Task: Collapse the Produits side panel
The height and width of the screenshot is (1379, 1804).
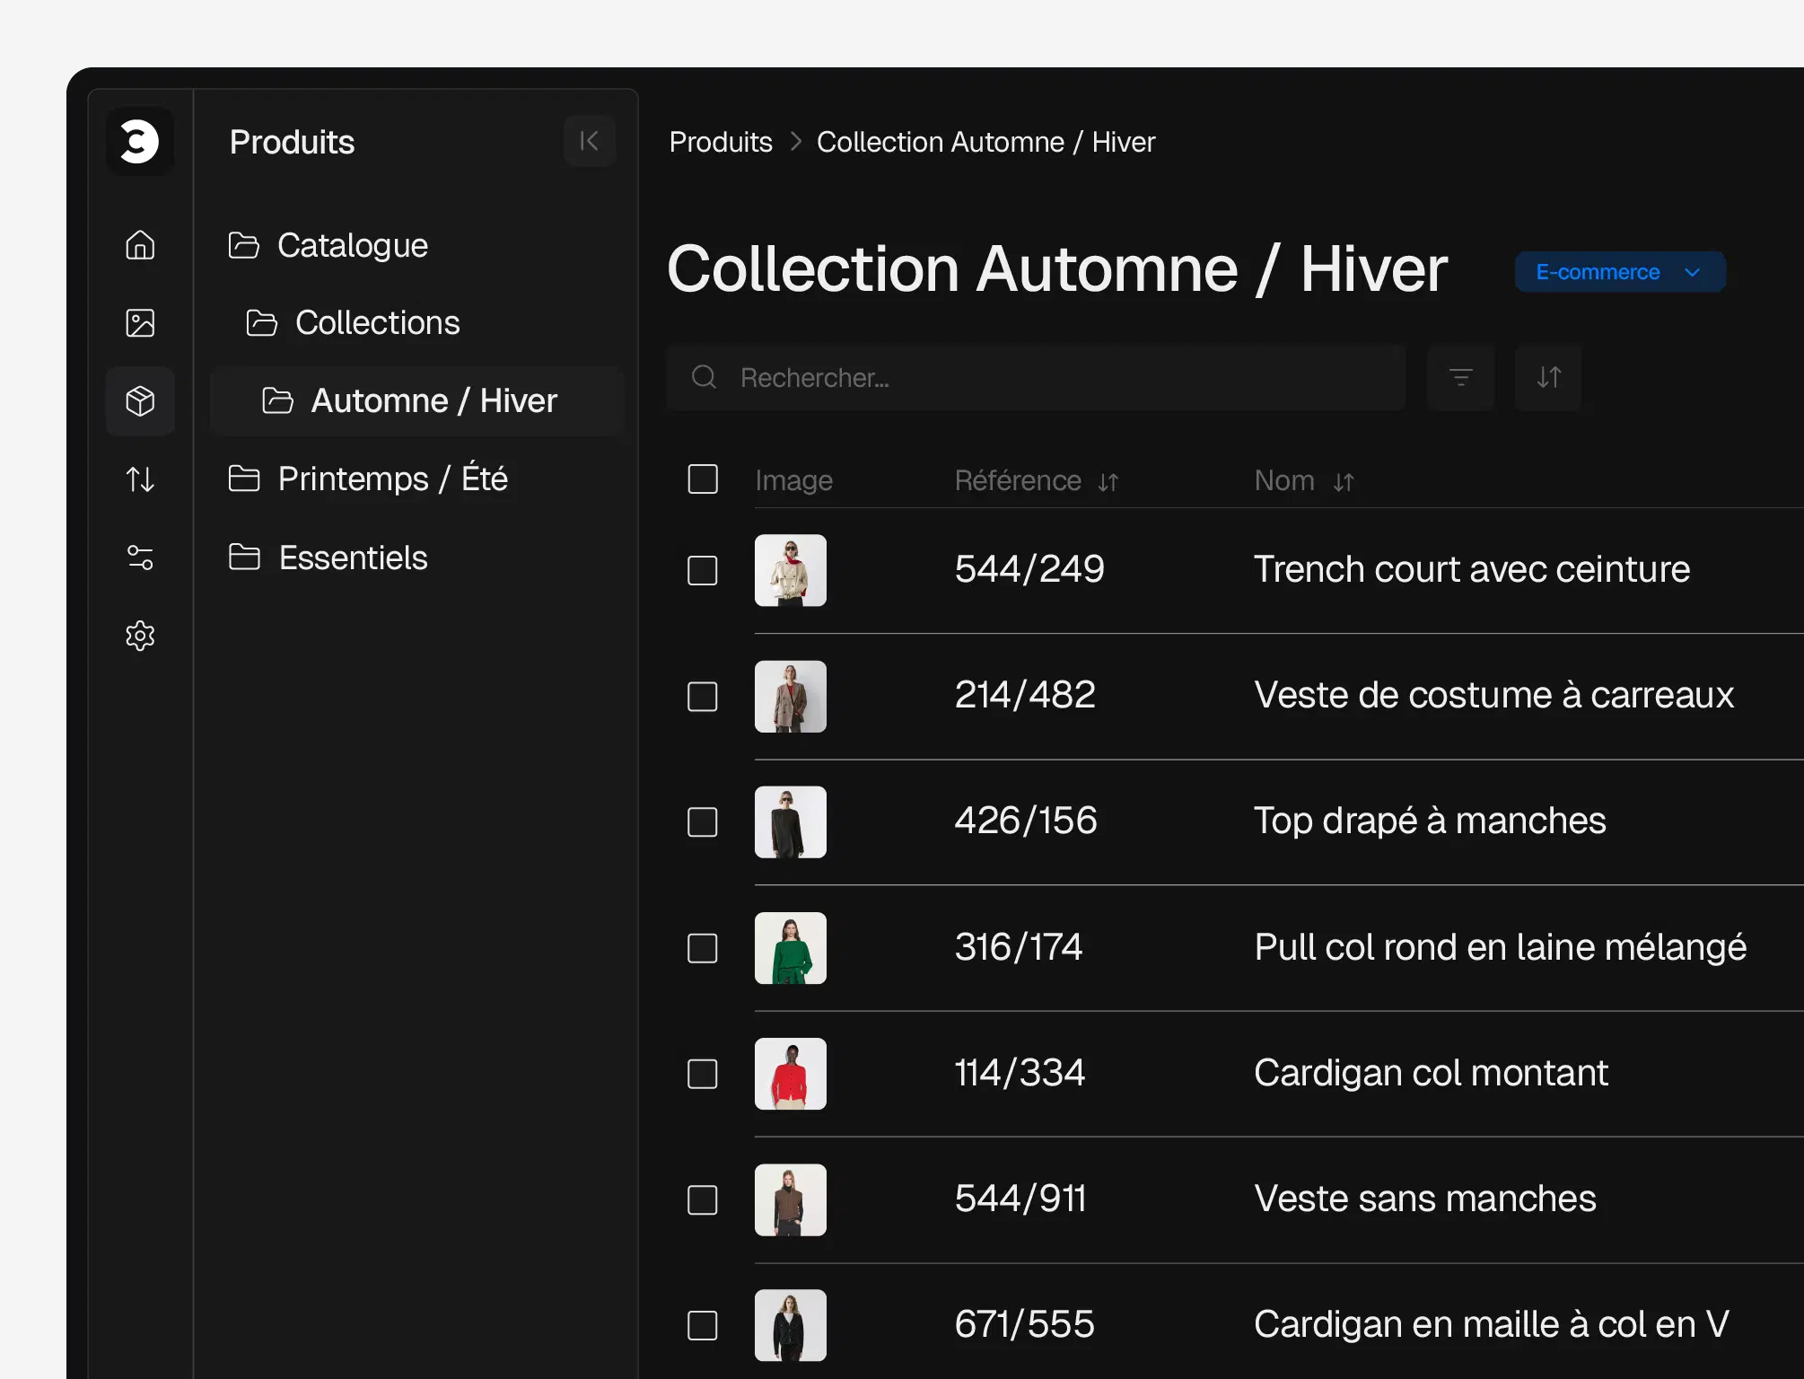Action: point(589,141)
